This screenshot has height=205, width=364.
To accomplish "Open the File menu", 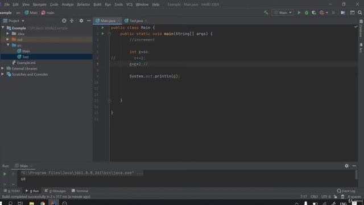I will pyautogui.click(x=7, y=5).
